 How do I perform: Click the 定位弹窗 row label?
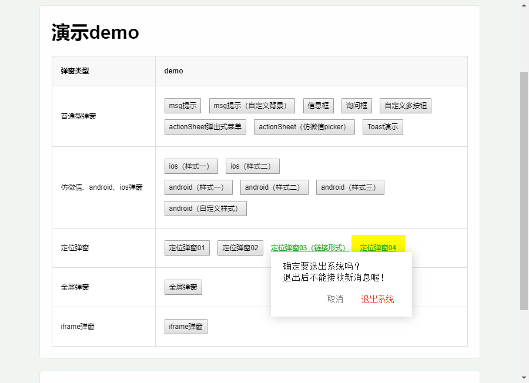coord(75,248)
